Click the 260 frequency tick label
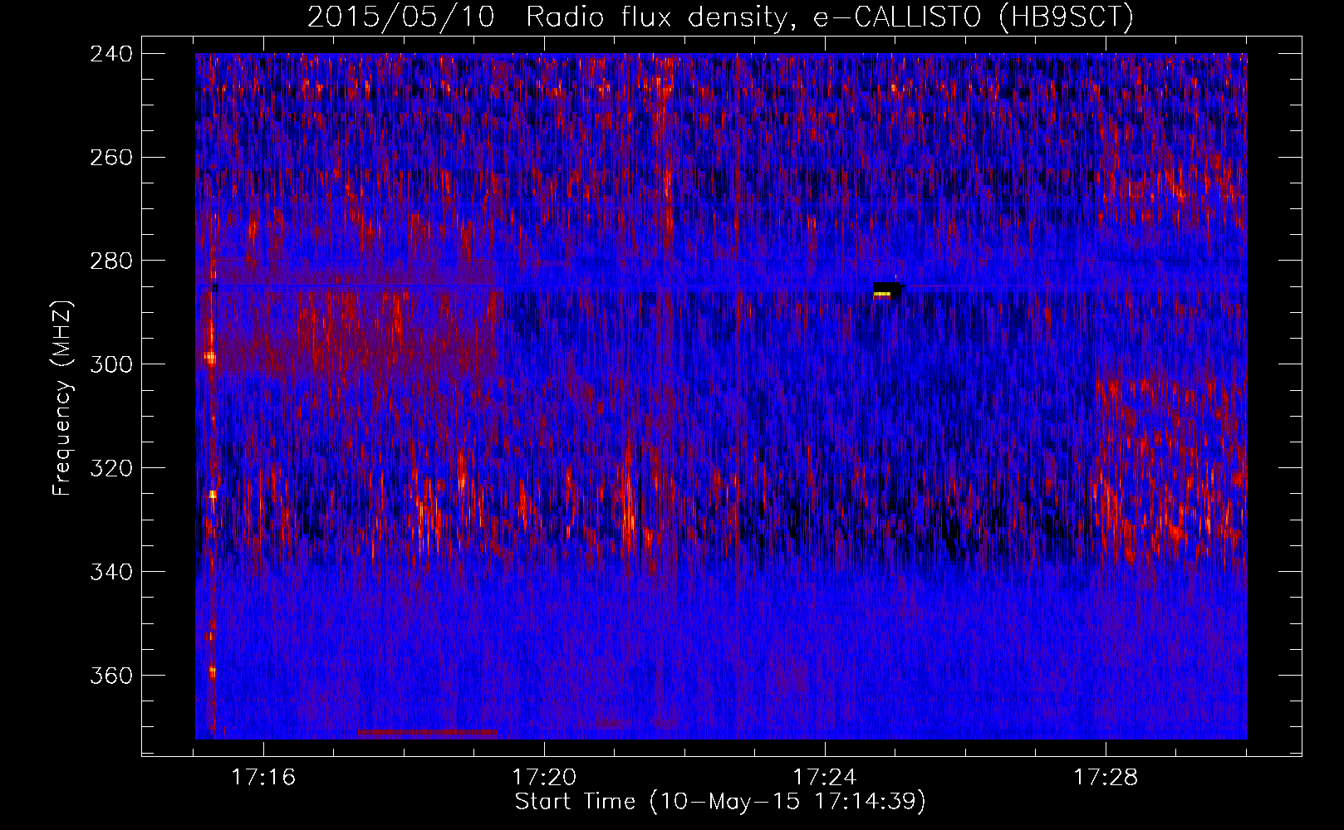 (110, 158)
